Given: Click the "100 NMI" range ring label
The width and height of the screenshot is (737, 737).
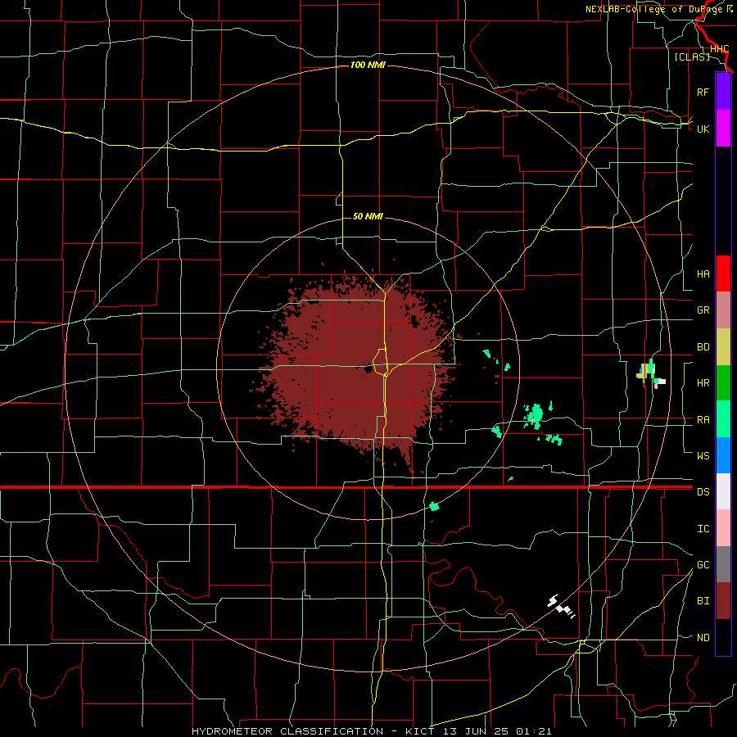Looking at the screenshot, I should [368, 65].
